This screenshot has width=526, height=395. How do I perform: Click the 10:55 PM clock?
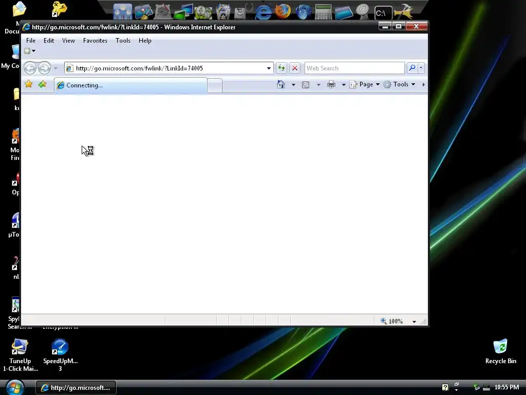(506, 387)
